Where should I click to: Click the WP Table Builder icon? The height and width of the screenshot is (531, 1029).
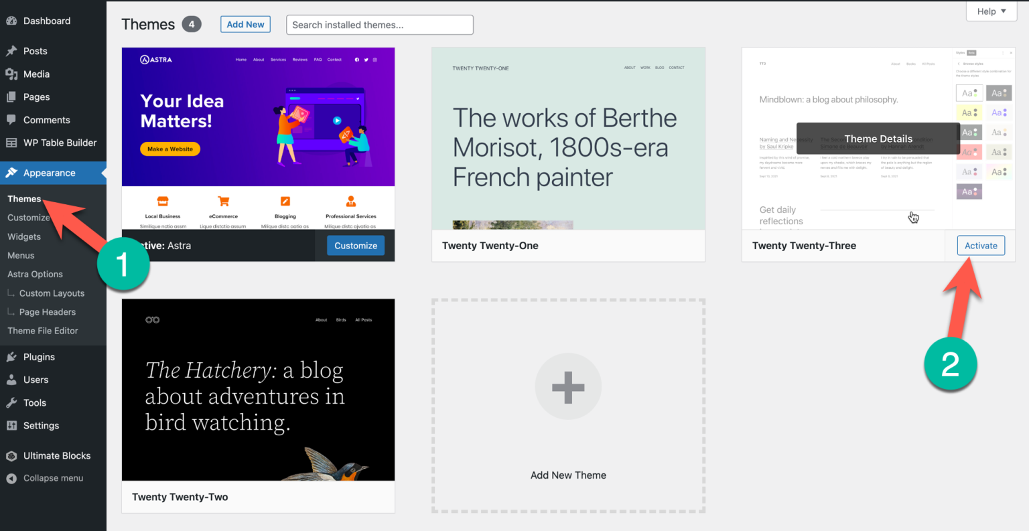(x=11, y=143)
